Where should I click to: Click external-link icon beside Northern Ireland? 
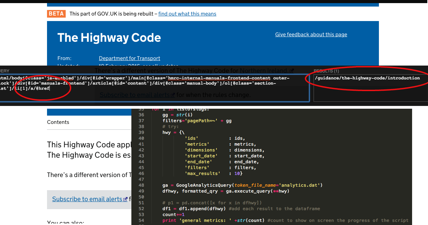[x=292, y=71]
